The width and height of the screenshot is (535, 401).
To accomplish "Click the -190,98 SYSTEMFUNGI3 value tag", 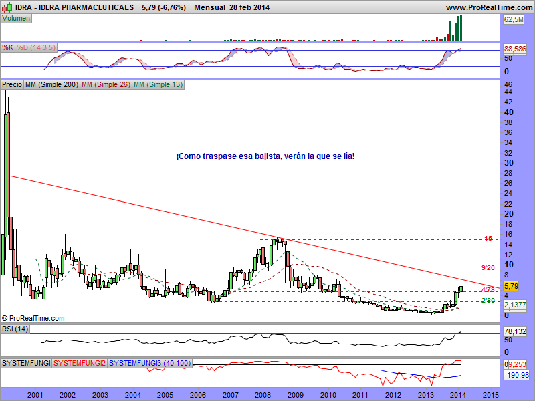I will click(516, 375).
